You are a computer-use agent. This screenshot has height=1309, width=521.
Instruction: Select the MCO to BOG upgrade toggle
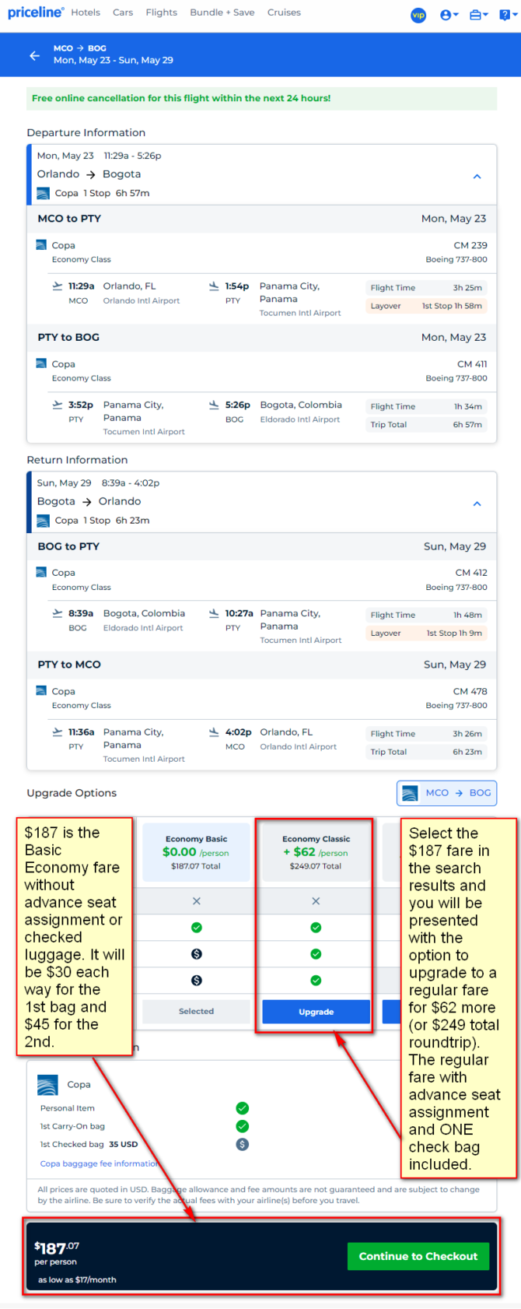pos(447,793)
